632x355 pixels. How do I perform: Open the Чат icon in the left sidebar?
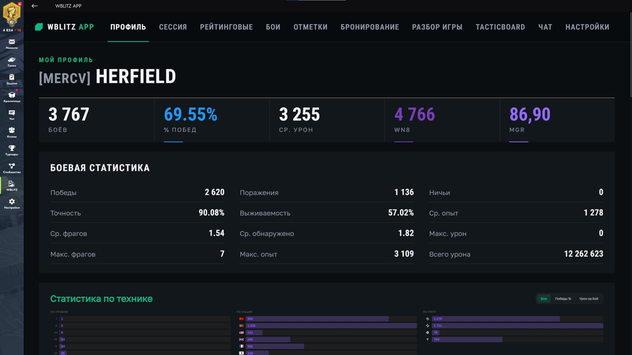pos(12,115)
